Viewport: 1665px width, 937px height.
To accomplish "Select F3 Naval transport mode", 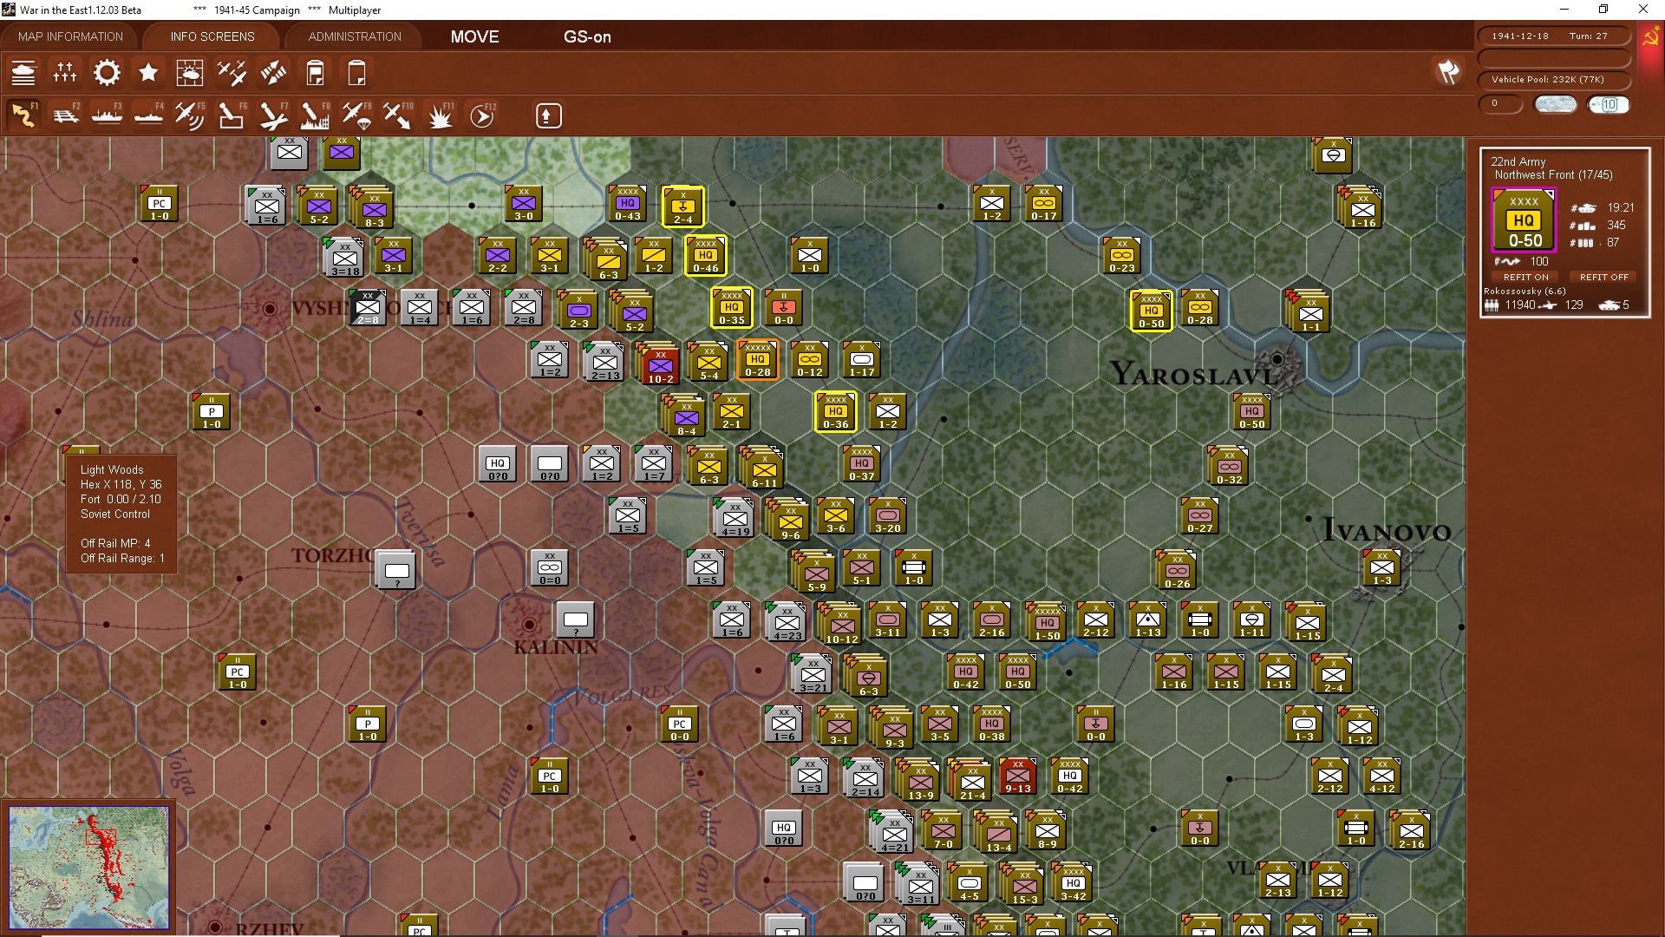I will pos(107,115).
